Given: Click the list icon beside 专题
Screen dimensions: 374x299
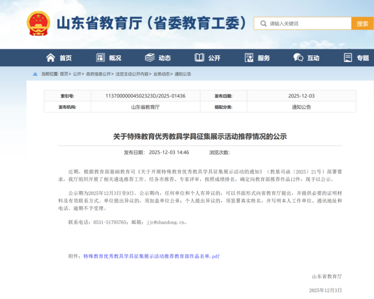Looking at the screenshot, I should 348,58.
